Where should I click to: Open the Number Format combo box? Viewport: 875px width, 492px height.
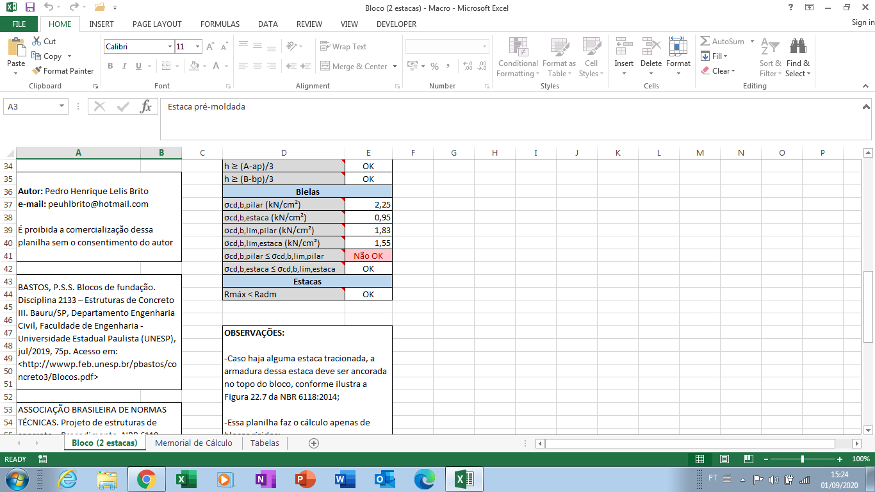click(447, 47)
